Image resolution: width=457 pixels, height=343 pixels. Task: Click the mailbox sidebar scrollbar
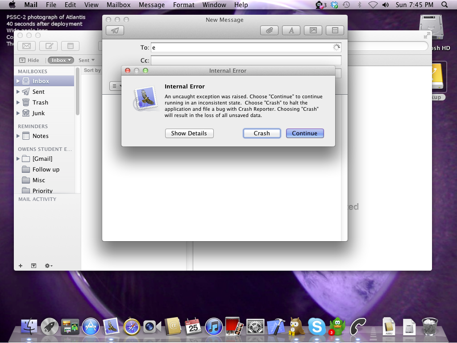pyautogui.click(x=78, y=91)
